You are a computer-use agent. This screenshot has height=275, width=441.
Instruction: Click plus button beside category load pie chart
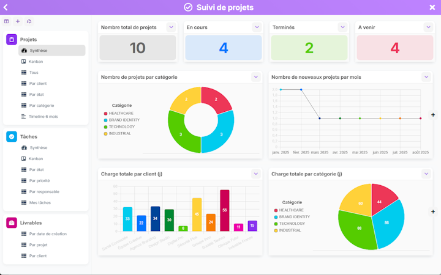click(433, 212)
